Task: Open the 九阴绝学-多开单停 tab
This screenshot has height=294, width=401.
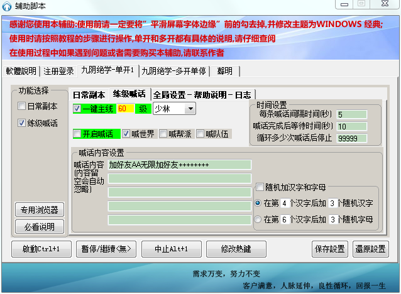Action: (x=173, y=70)
